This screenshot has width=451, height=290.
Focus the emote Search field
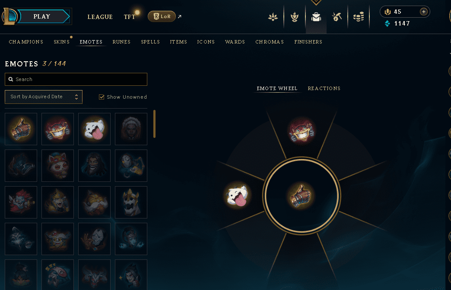pos(76,79)
